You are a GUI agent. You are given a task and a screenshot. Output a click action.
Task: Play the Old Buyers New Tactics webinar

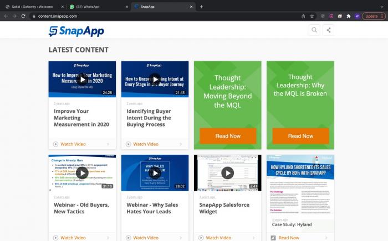pos(82,173)
